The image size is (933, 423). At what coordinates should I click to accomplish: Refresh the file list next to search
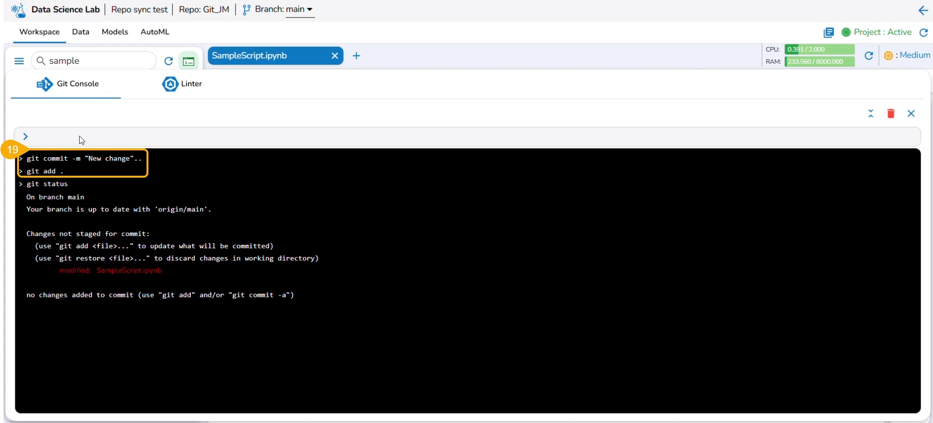click(168, 61)
